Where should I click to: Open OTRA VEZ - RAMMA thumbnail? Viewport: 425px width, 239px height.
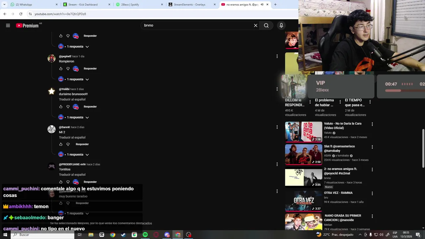pyautogui.click(x=303, y=201)
